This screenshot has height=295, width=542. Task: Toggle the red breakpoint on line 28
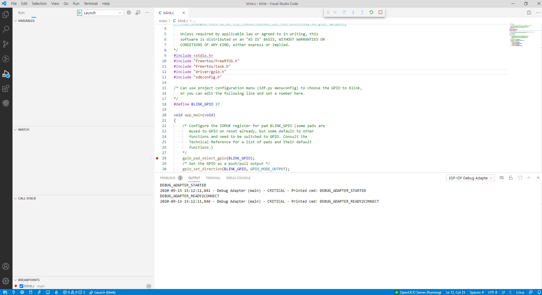157,158
